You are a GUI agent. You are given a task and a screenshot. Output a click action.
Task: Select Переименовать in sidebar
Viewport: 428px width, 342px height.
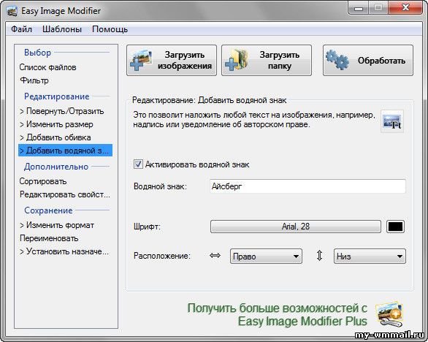tap(49, 238)
